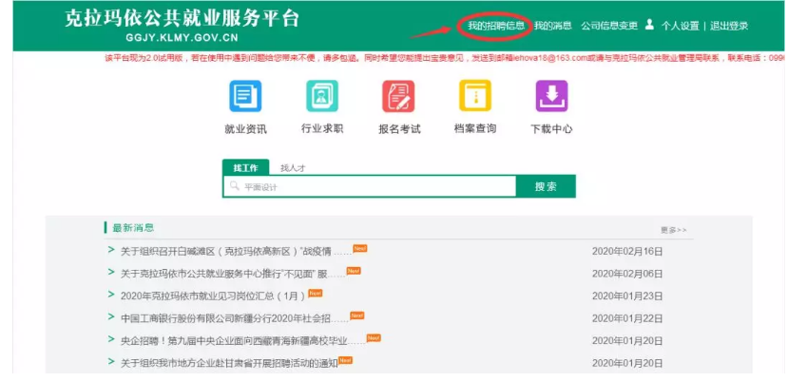Screen dimensions: 788x382
Task: Open 我的招聘信息 in the top menu
Action: click(492, 26)
